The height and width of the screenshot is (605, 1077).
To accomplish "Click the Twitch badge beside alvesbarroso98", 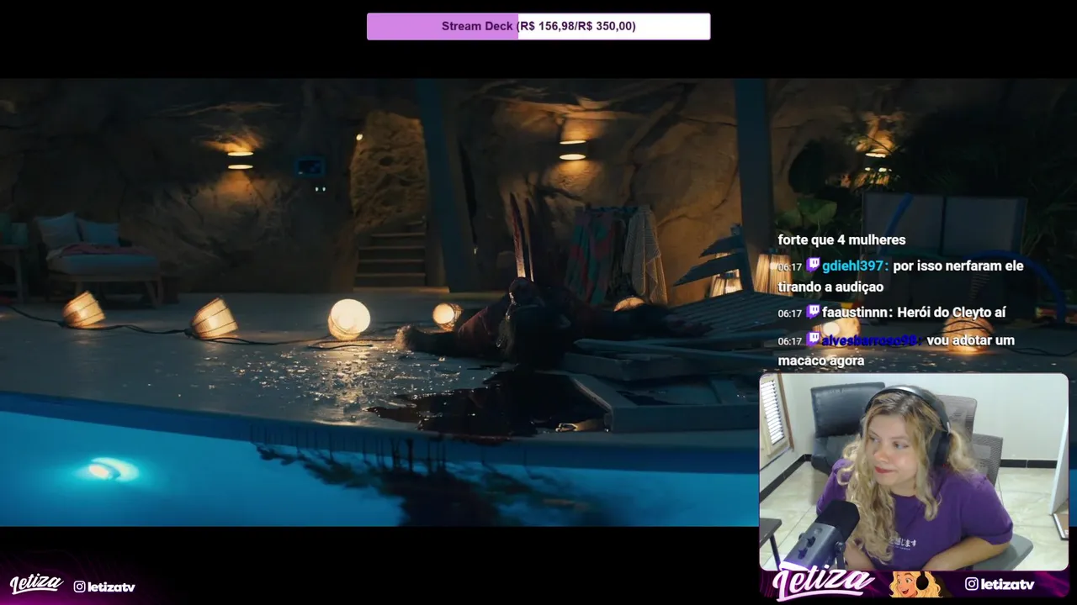I will (813, 340).
